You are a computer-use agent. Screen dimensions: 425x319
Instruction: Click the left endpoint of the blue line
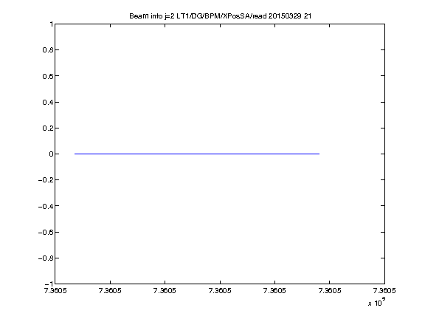click(x=75, y=154)
